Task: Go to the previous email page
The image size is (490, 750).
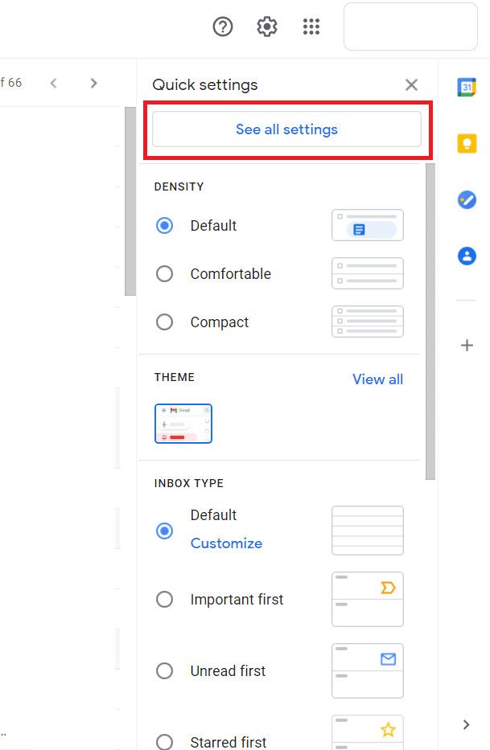Action: pos(53,83)
